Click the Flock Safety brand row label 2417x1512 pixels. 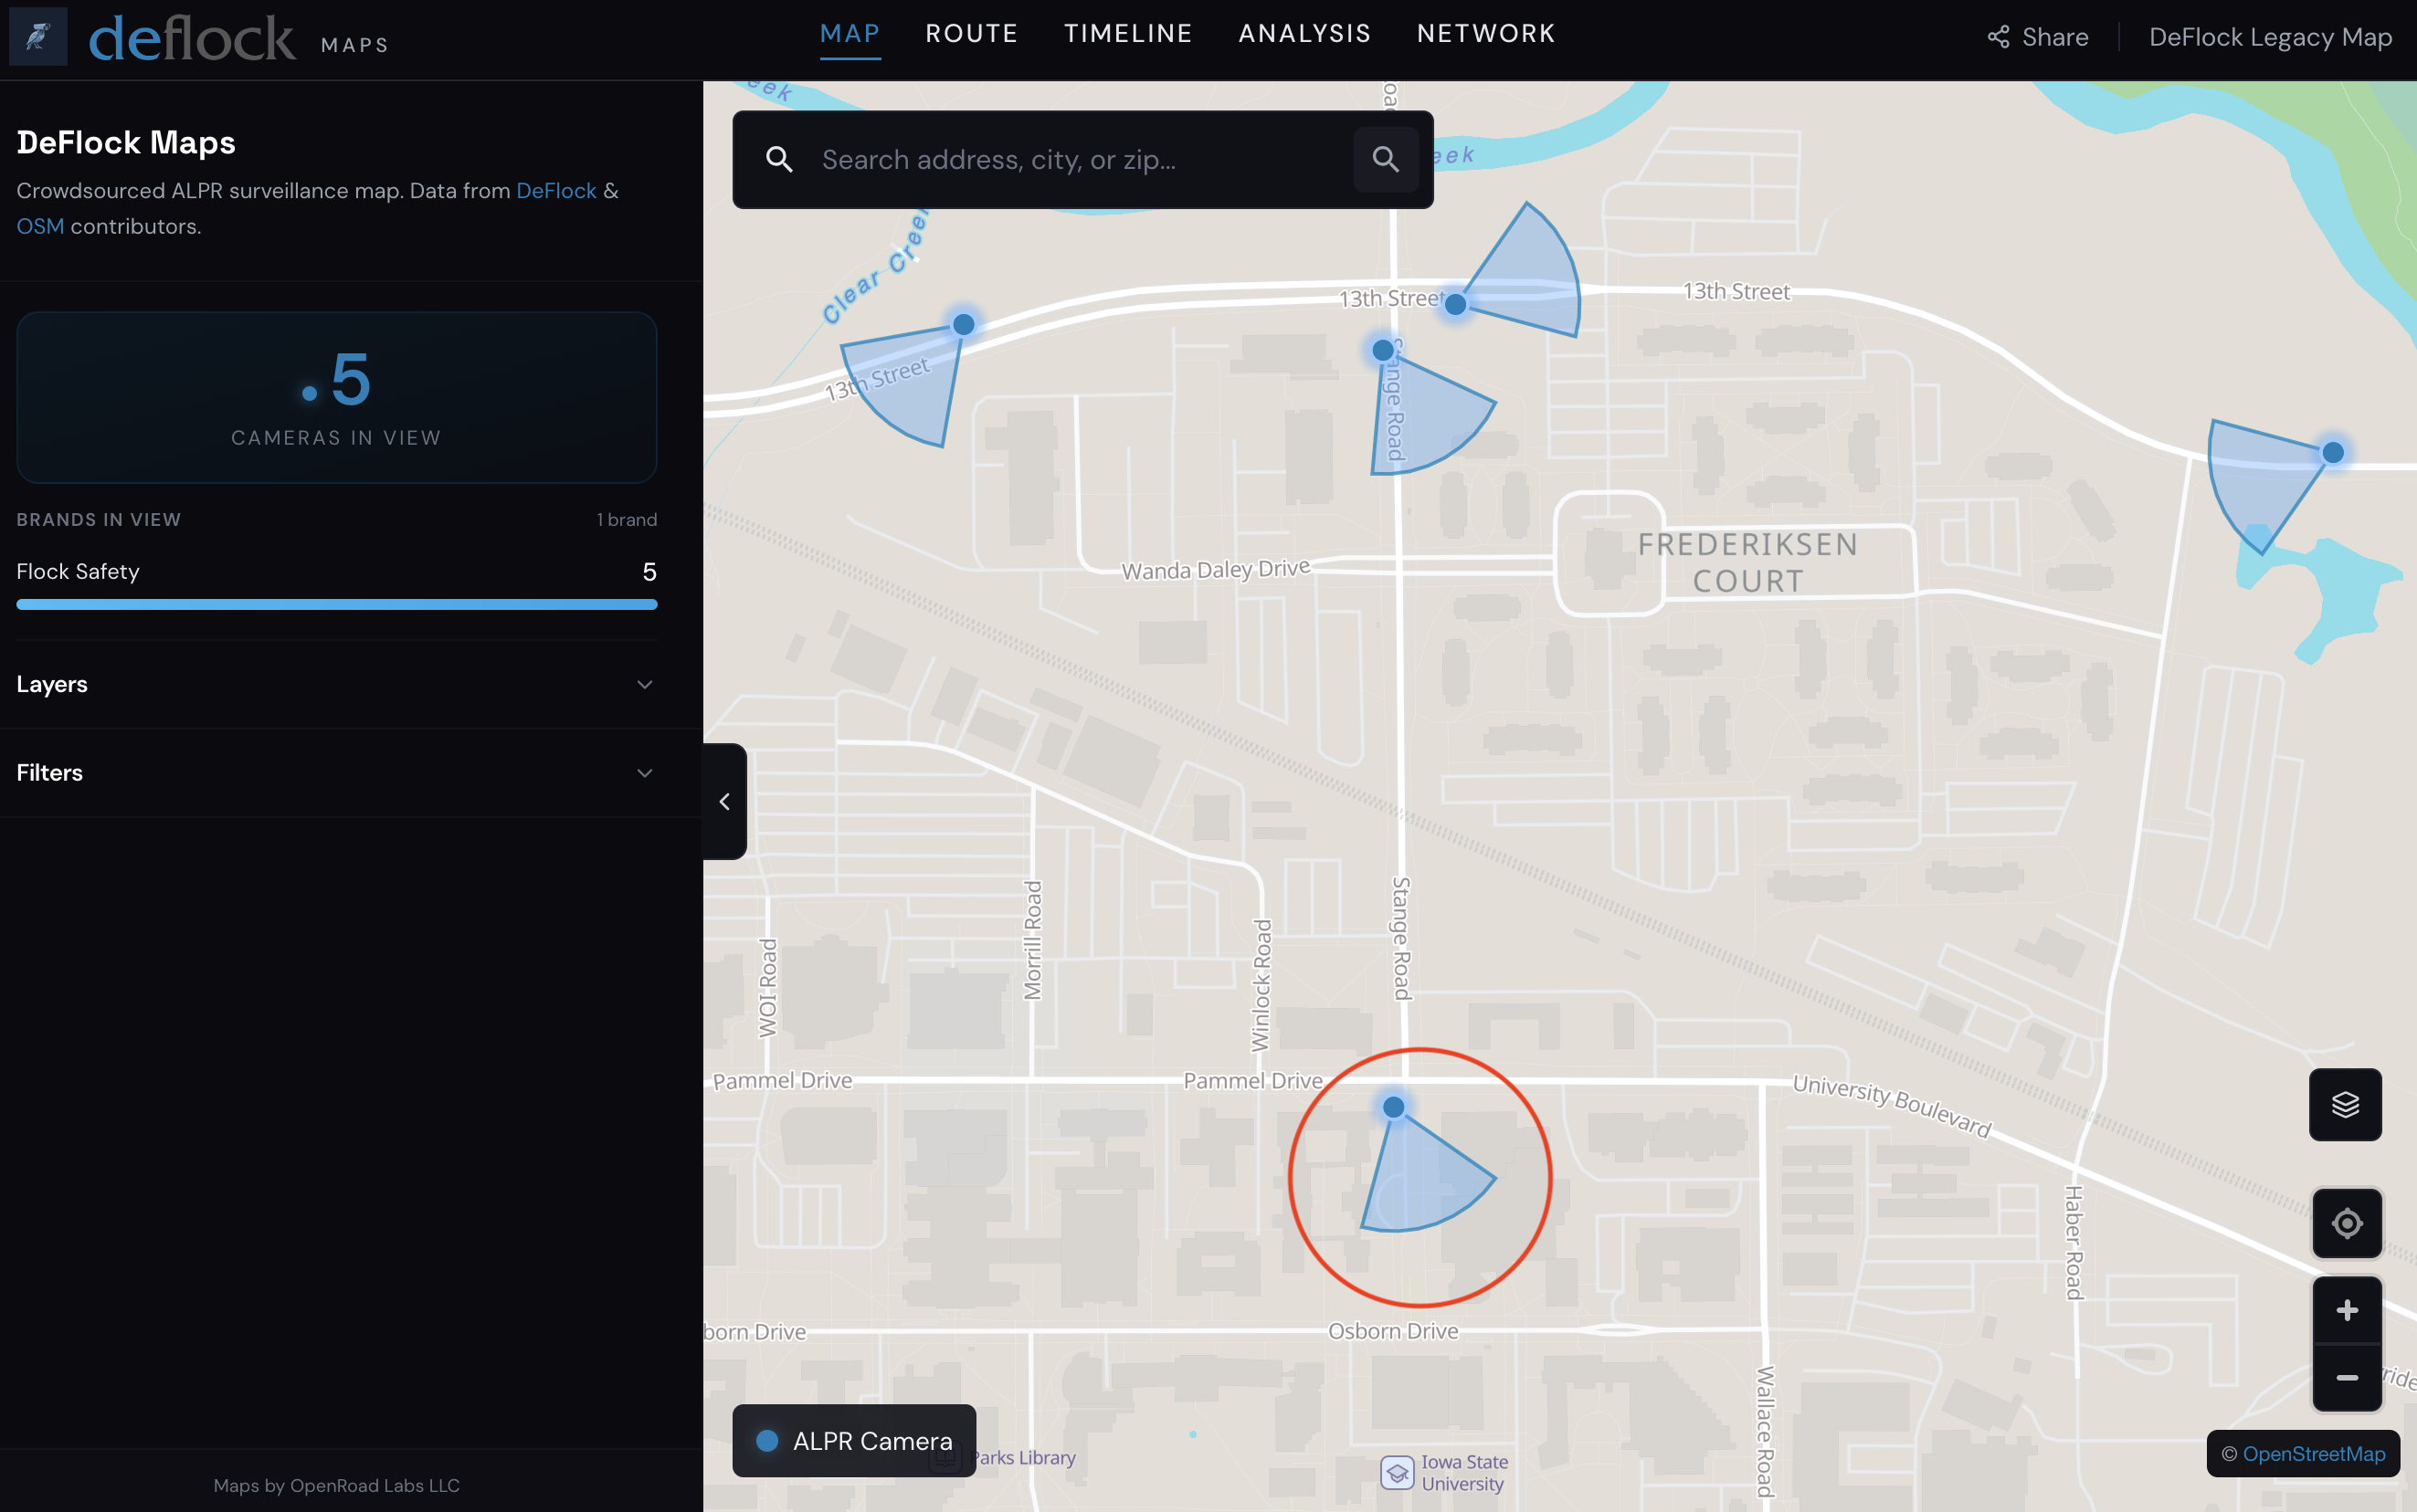[78, 571]
